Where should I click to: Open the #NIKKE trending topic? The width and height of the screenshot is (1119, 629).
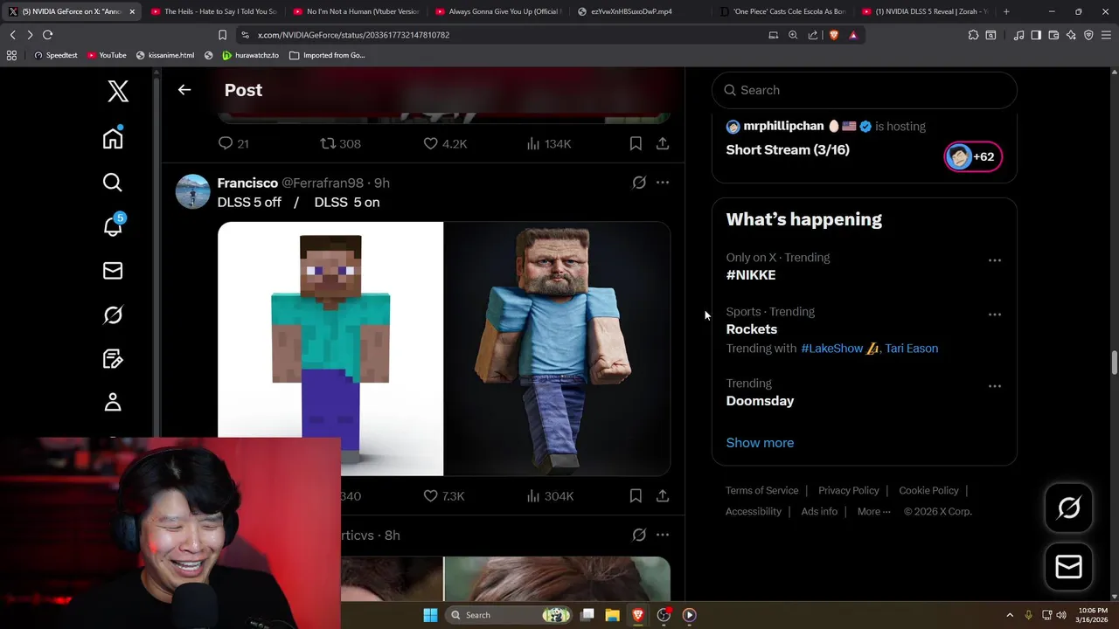click(751, 274)
